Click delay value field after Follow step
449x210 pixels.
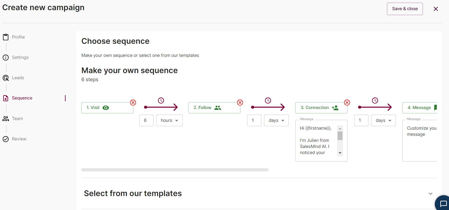[254, 120]
